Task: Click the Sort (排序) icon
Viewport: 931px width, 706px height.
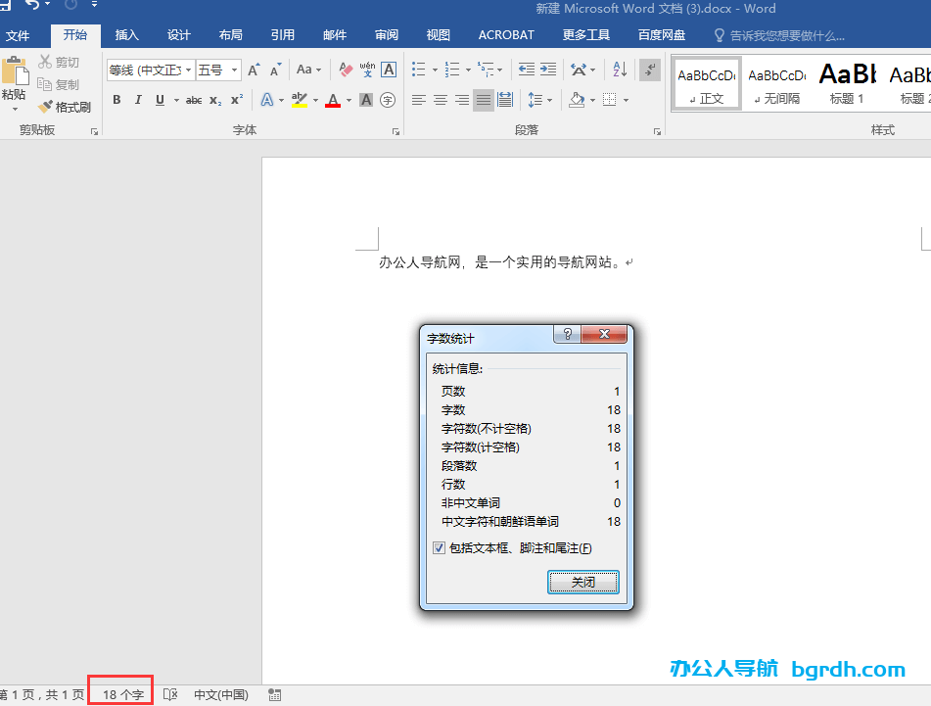Action: 618,70
